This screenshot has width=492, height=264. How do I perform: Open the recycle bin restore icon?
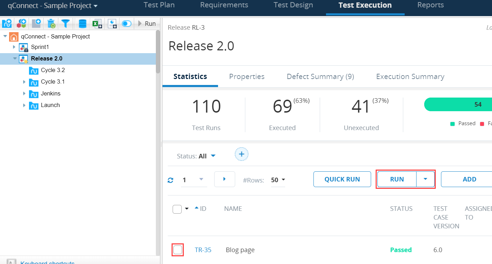click(x=51, y=23)
